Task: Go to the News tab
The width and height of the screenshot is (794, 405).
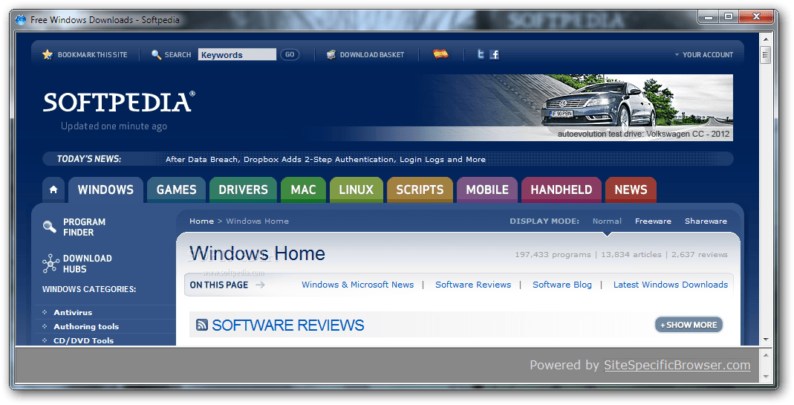Action: pos(631,189)
